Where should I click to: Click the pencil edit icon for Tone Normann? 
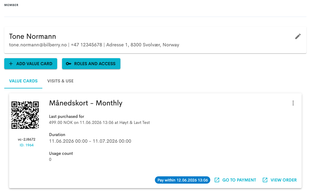click(298, 36)
